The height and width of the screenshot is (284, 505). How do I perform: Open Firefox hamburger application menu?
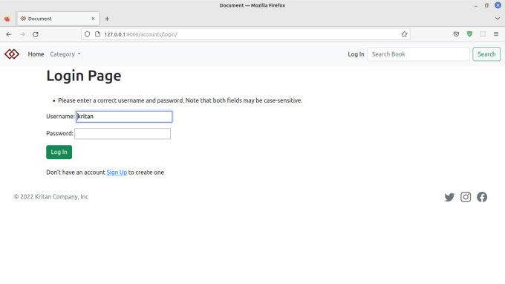496,34
